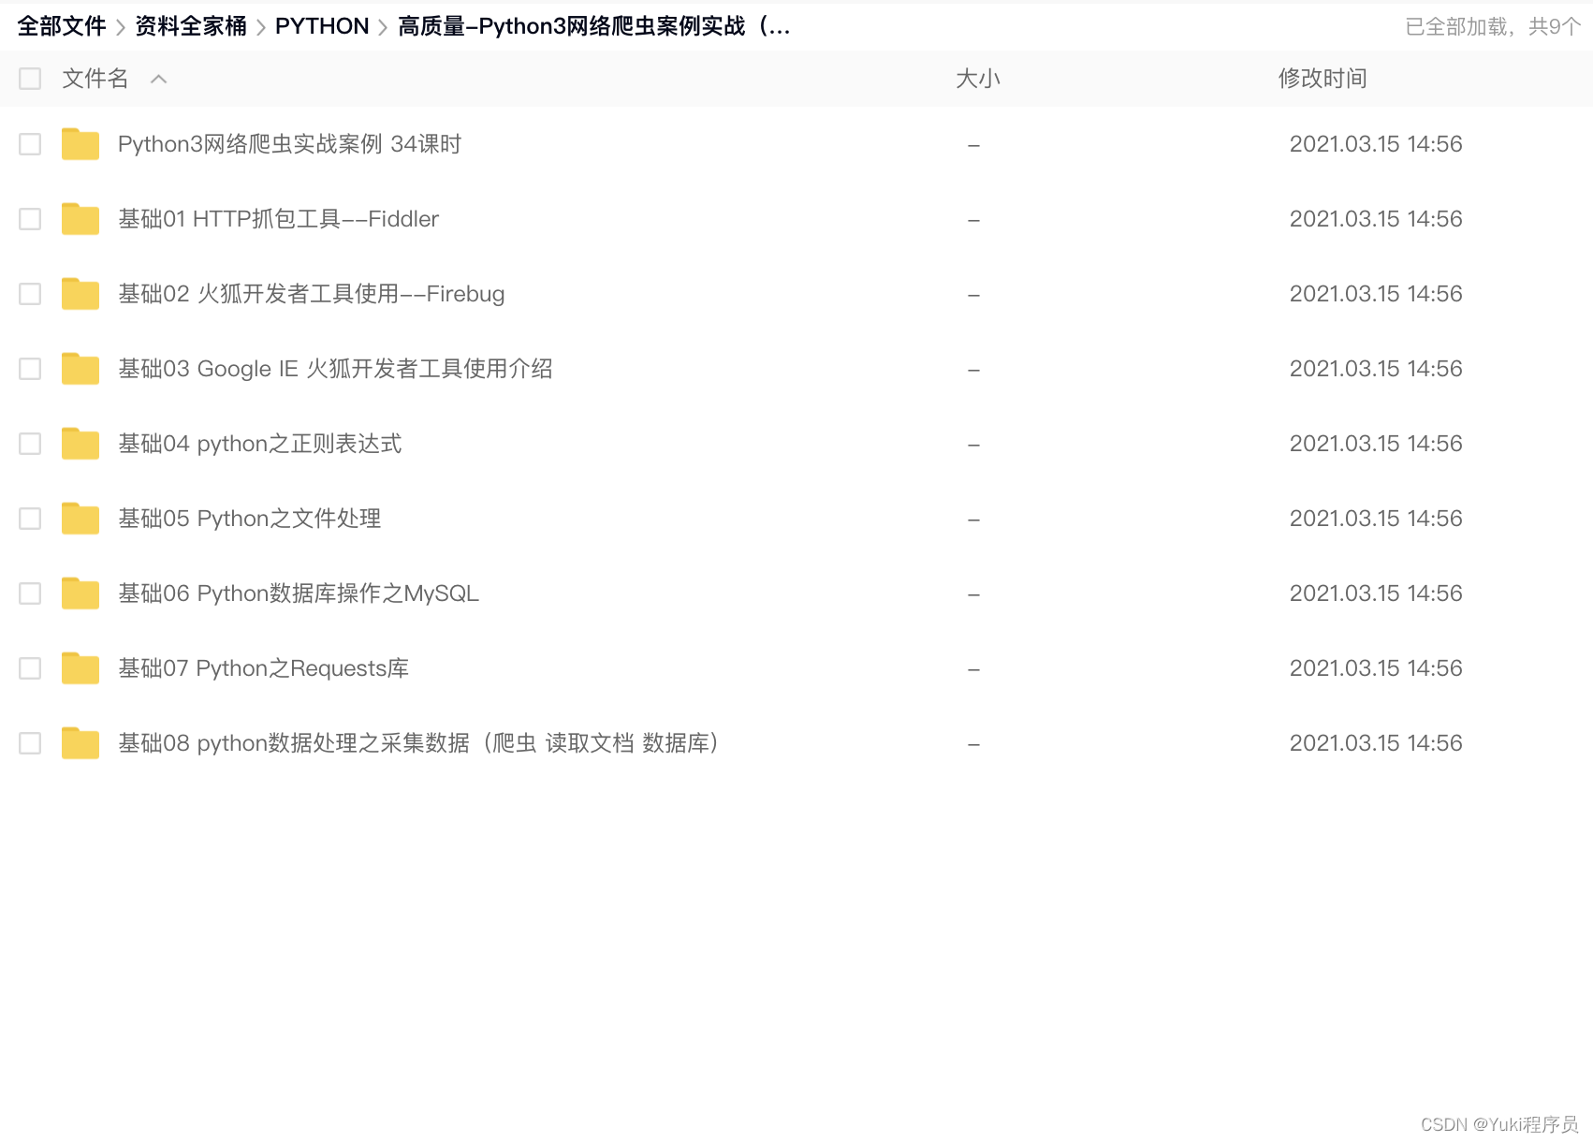Sort by the 修改时间 column header

[x=1323, y=79]
